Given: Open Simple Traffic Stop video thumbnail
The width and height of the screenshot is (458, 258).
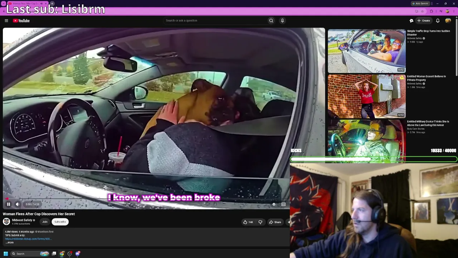Looking at the screenshot, I should tap(367, 51).
